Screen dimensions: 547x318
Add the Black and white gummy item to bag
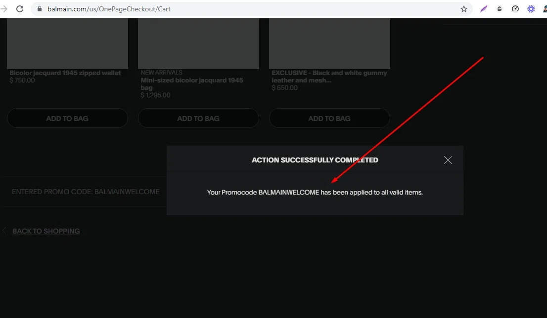pyautogui.click(x=330, y=118)
